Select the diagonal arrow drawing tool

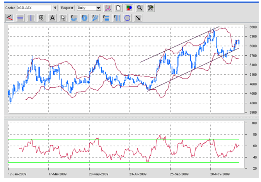137,18
